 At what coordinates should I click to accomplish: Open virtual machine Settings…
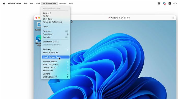(56, 31)
